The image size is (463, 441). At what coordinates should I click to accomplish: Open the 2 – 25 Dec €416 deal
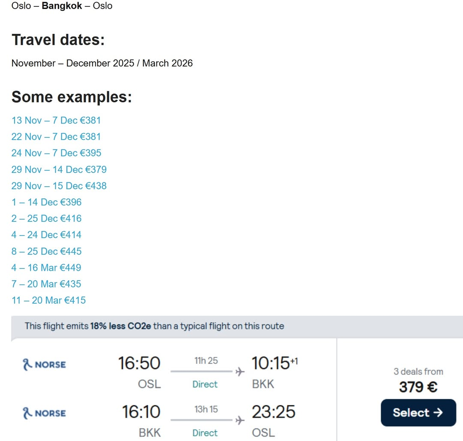(46, 218)
